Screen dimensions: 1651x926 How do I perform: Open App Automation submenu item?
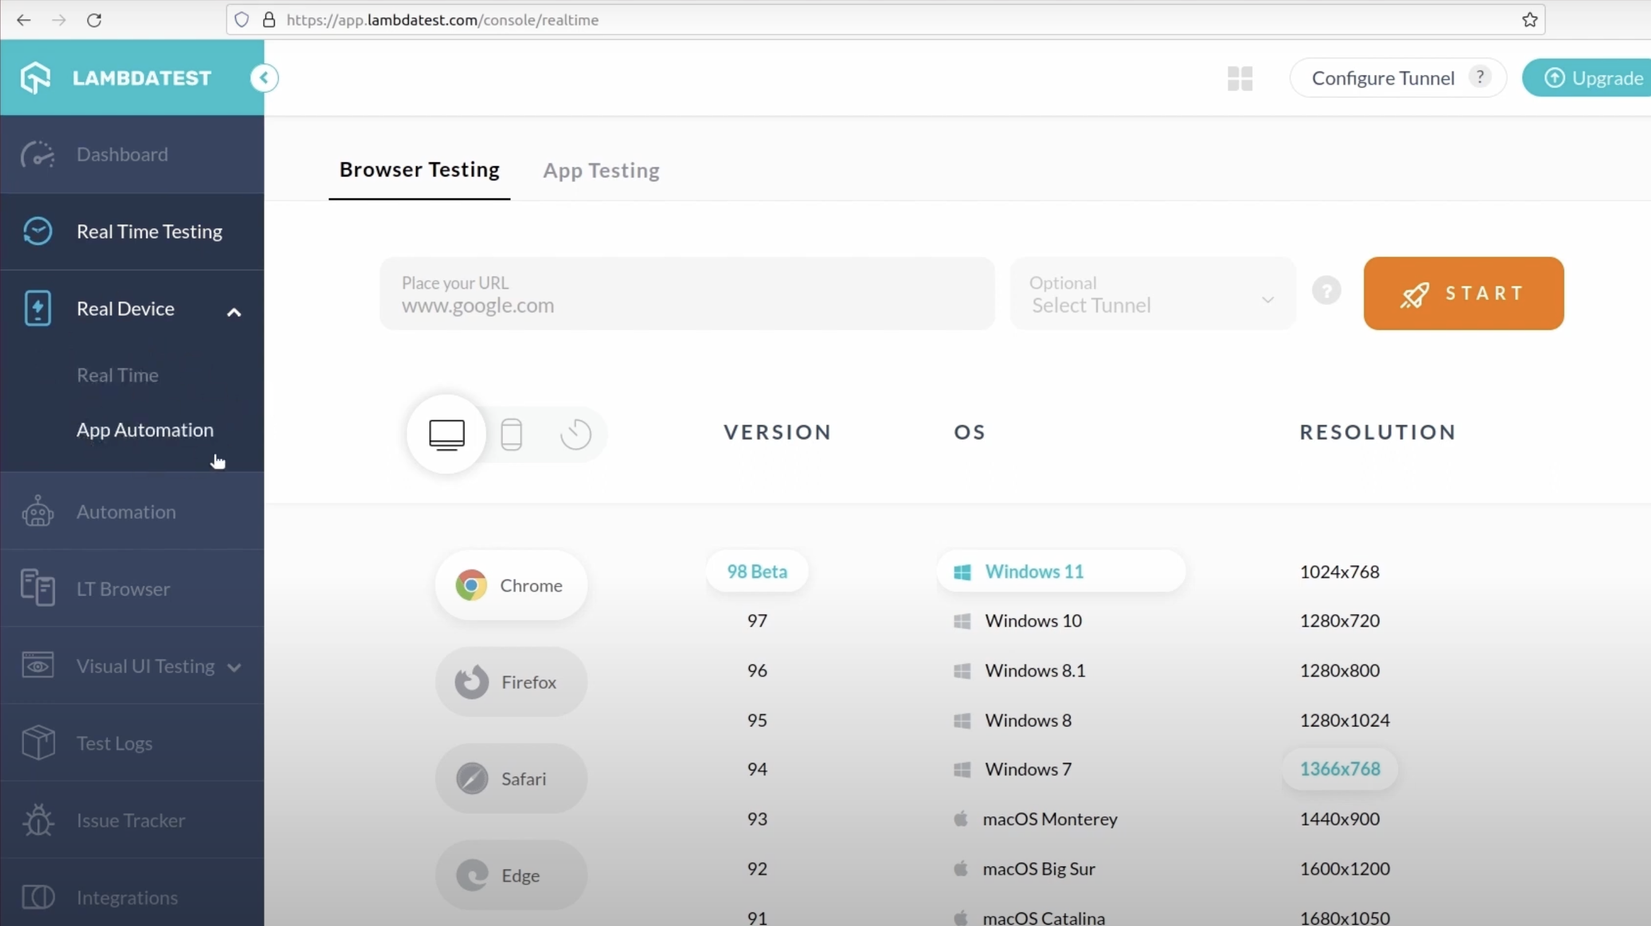coord(145,430)
